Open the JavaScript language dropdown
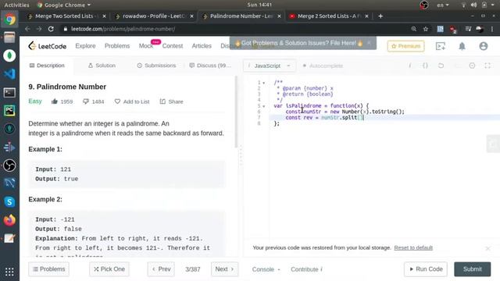This screenshot has height=281, width=500. coord(270,66)
